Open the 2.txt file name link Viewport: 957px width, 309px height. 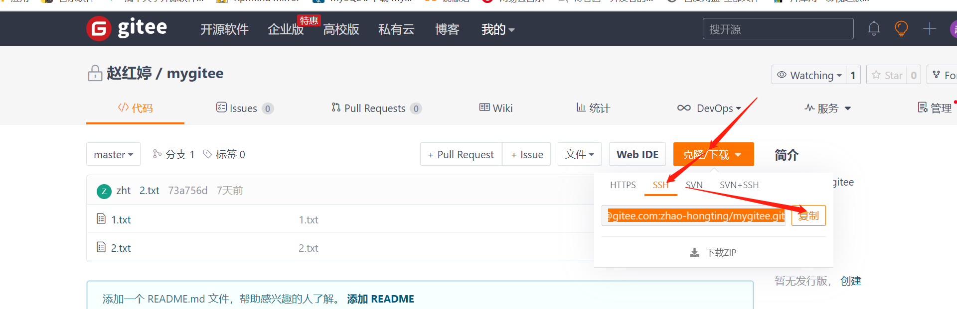tap(121, 248)
